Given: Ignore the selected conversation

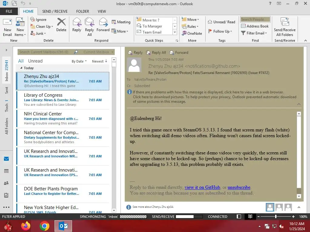Looking at the screenshot, I should tap(38, 20).
